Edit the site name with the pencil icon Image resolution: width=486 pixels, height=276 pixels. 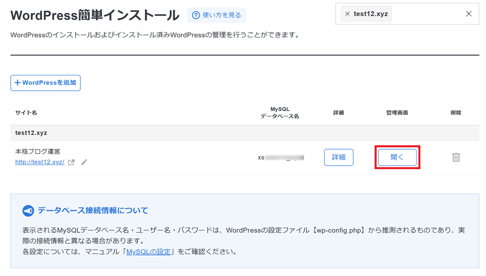click(x=84, y=162)
